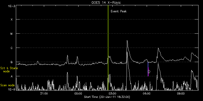Click the Sit & Stare mode label
203x101 pixels.
9,70
